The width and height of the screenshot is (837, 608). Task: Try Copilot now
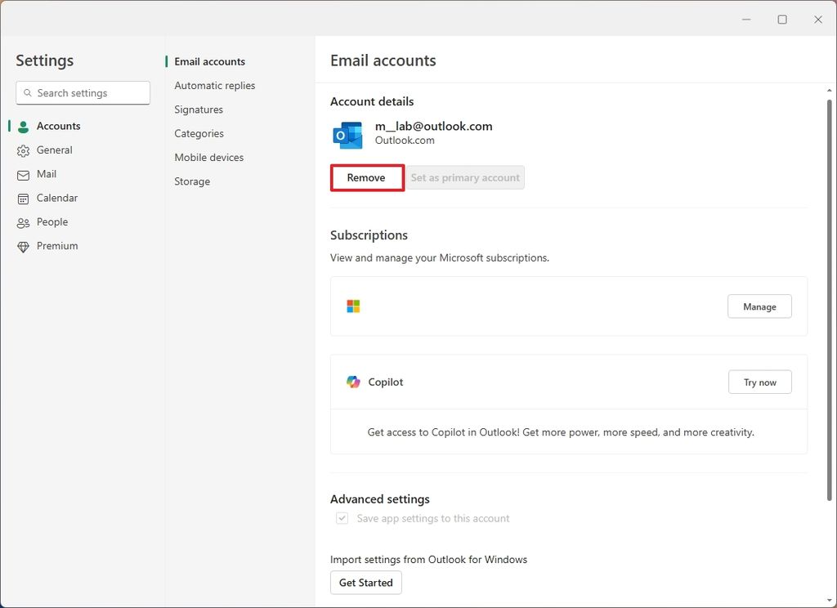click(759, 382)
